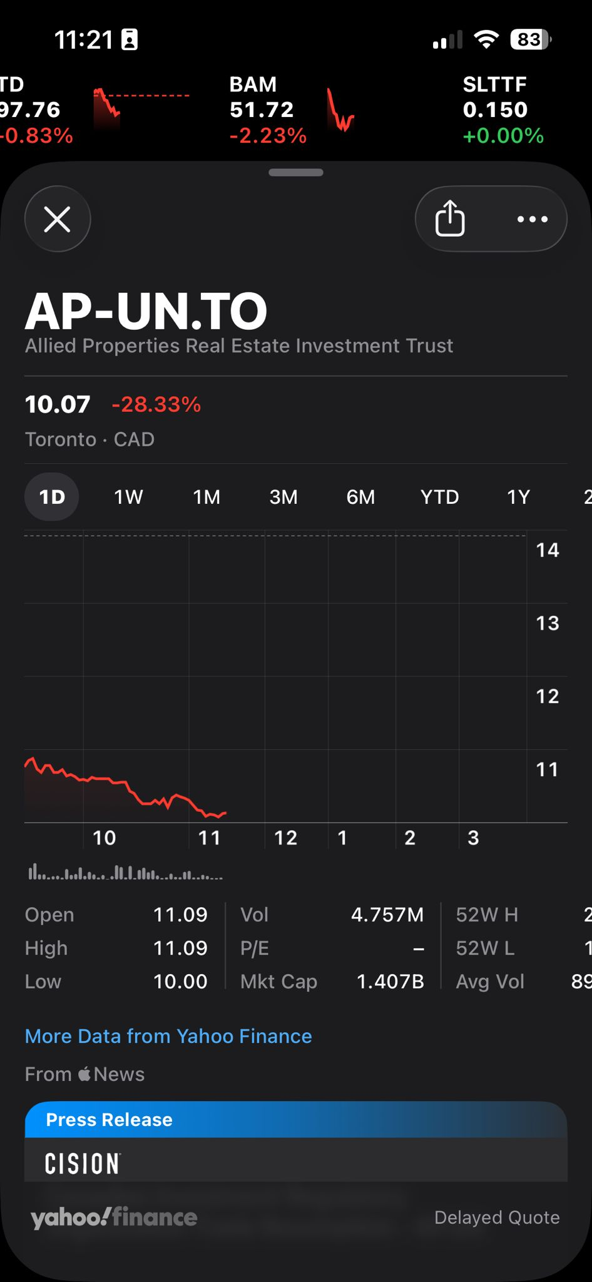The image size is (592, 1282).
Task: Tap the sheet drag handle
Action: (x=296, y=173)
